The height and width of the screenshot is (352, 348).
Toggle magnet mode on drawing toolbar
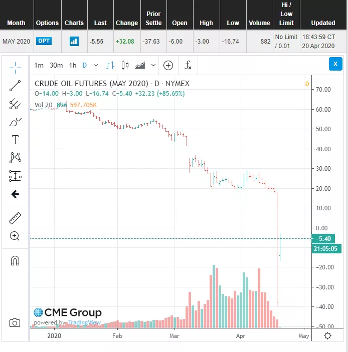pos(15,261)
